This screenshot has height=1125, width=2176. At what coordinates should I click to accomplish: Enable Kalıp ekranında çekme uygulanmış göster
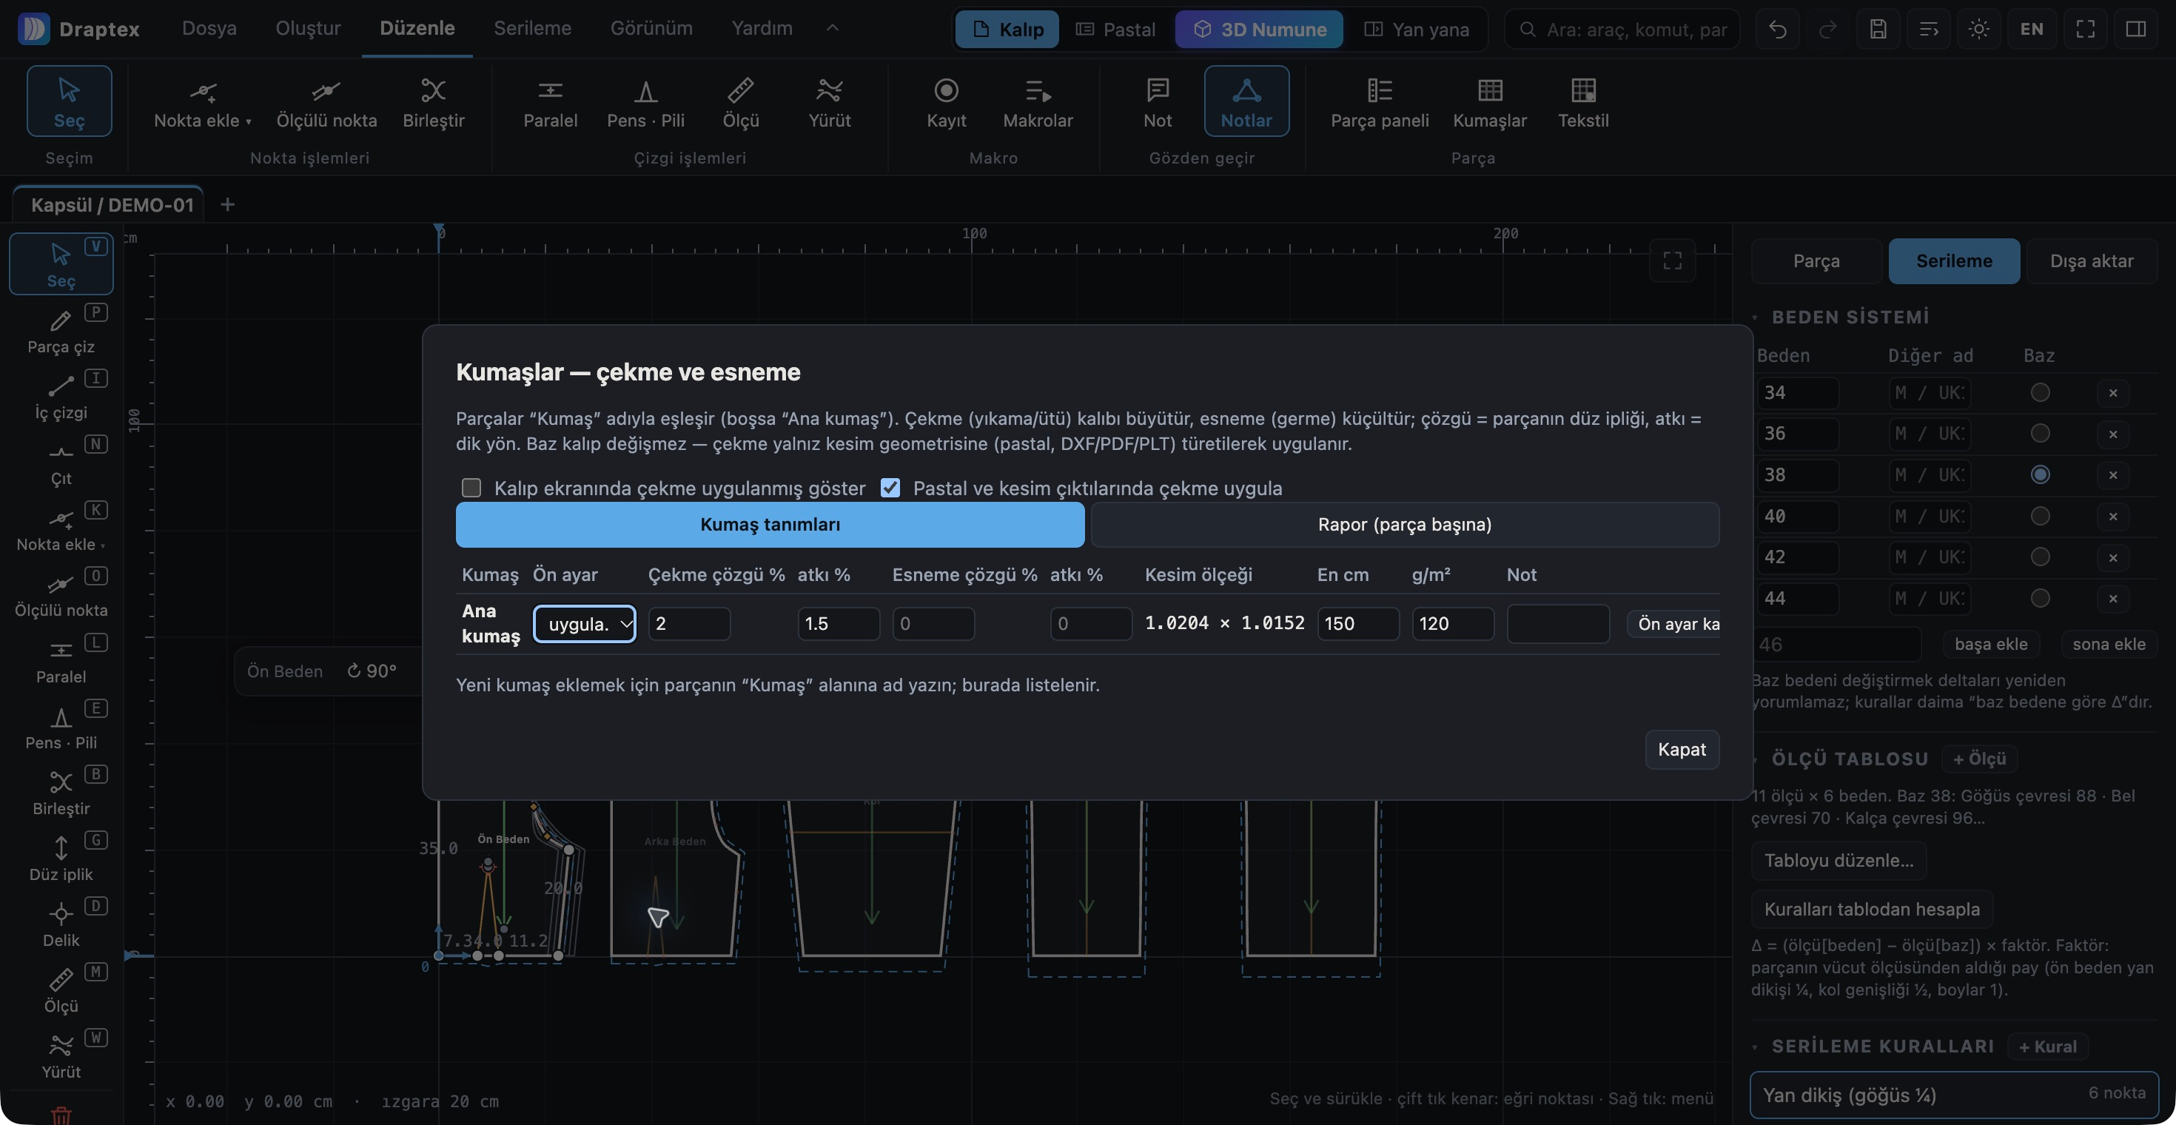pos(471,488)
